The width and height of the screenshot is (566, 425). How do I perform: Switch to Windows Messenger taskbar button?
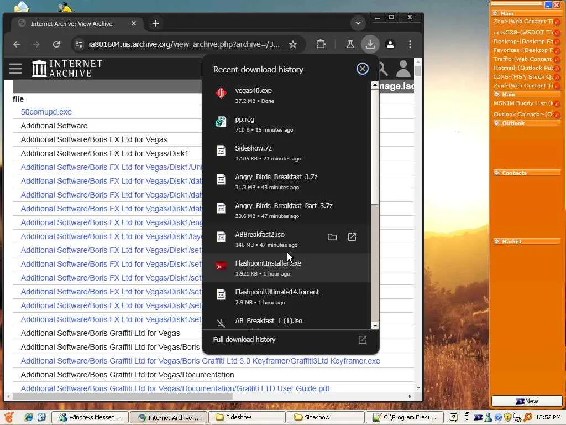point(90,417)
